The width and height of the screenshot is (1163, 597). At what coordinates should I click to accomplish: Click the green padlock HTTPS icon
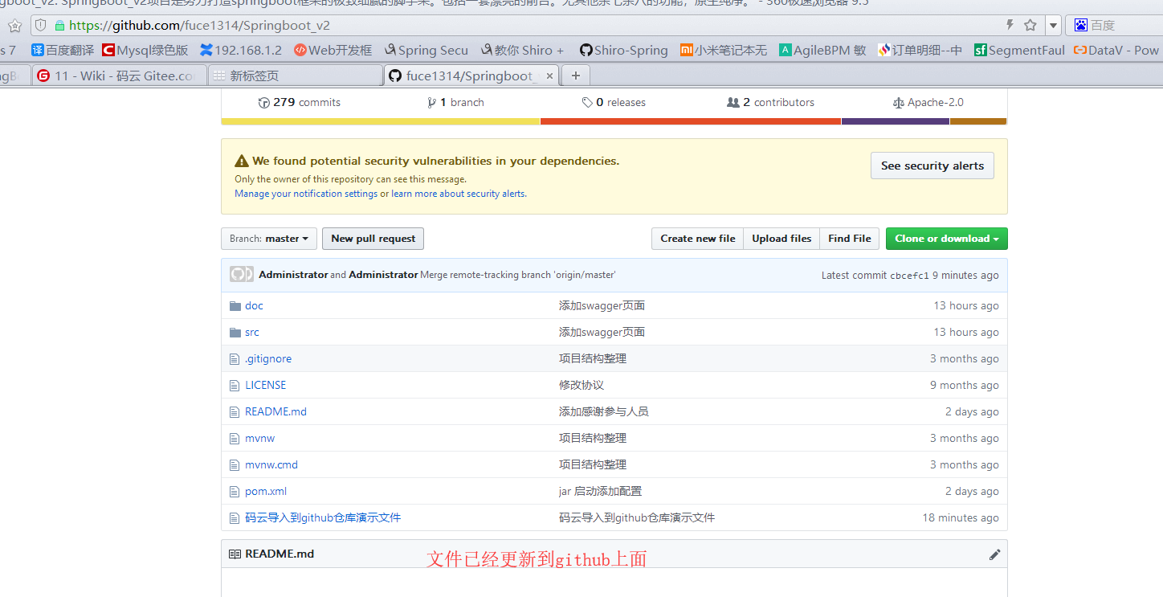point(59,26)
